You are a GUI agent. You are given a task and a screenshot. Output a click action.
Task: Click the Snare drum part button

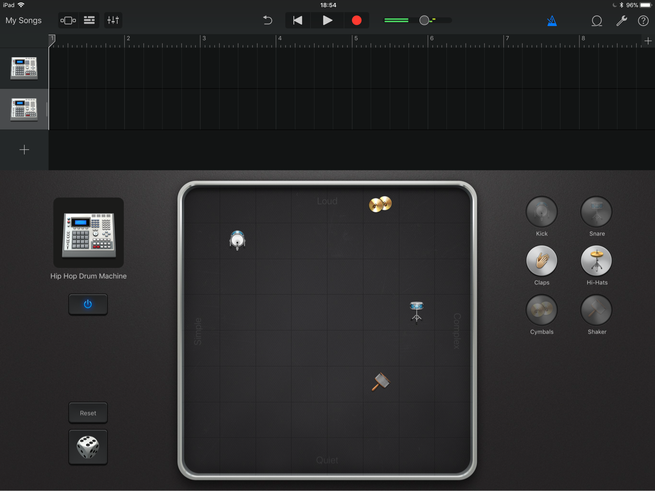click(597, 212)
